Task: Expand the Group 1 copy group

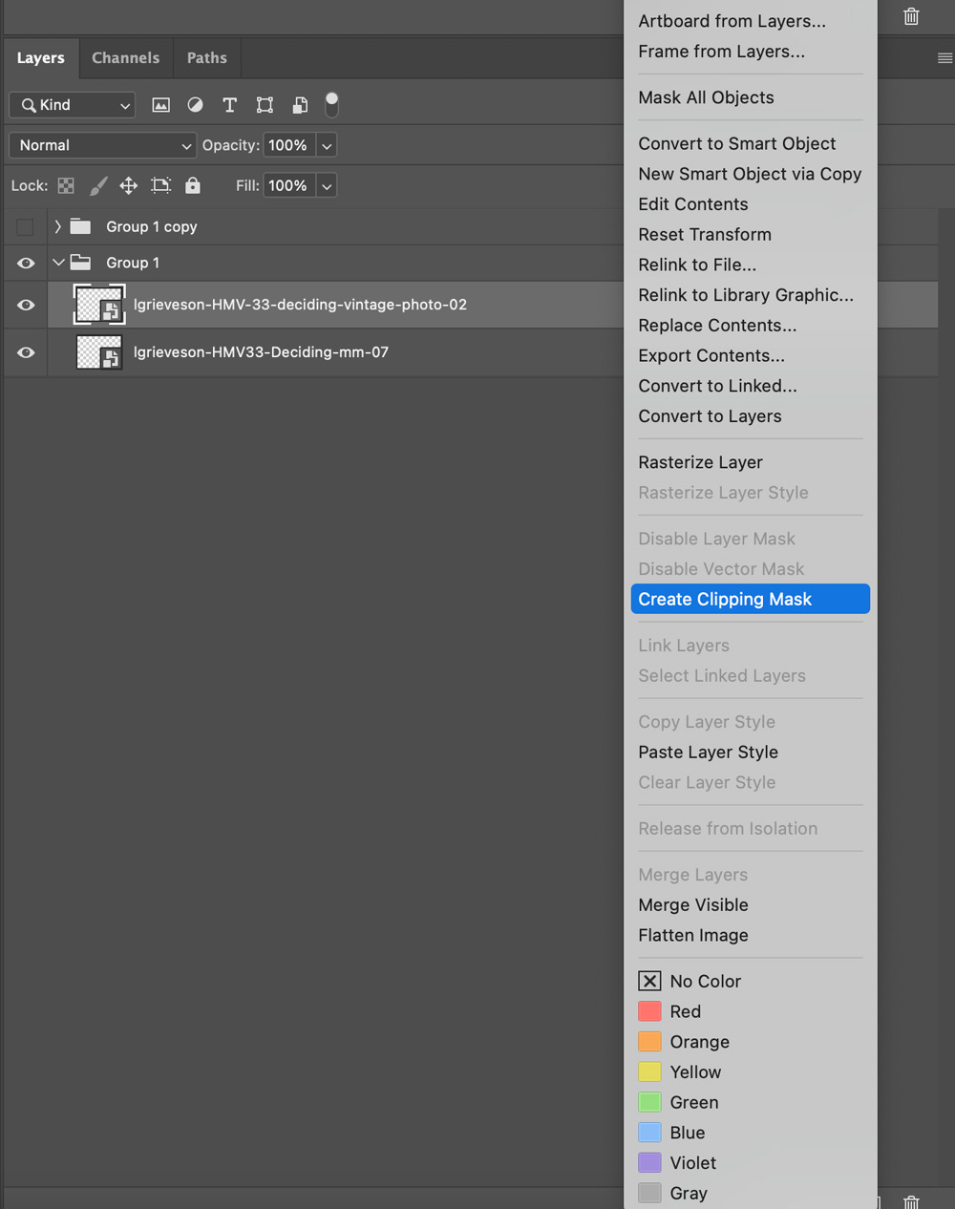Action: click(x=57, y=226)
